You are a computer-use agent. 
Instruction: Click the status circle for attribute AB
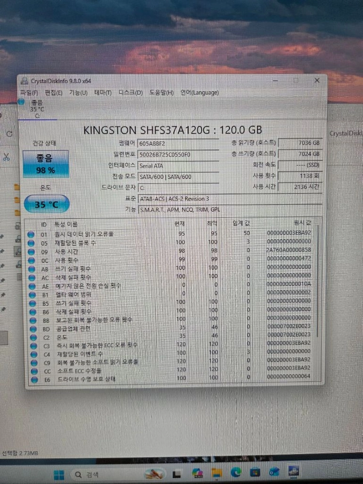(32, 269)
